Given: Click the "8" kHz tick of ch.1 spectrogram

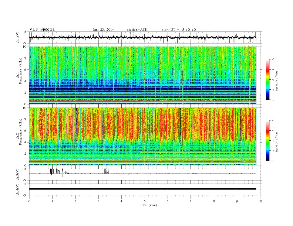Looking at the screenshot, I should pyautogui.click(x=26, y=58).
